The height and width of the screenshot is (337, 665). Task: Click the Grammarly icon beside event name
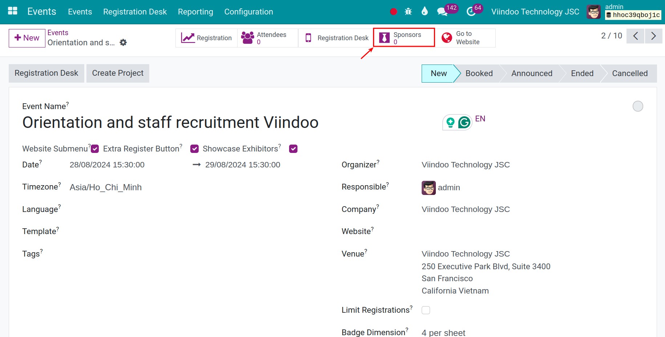(x=464, y=122)
